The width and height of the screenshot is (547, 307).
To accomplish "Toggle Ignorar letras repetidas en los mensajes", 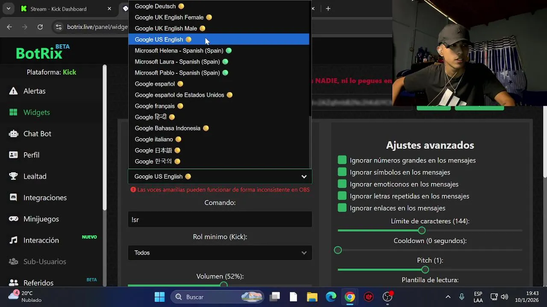I will 342,196.
